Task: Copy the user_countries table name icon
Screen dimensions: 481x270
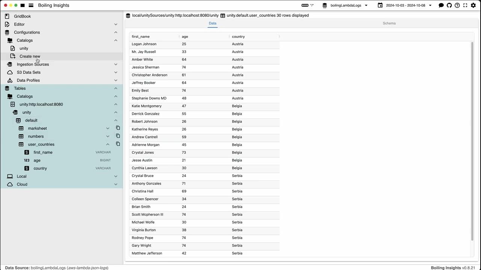Action: (118, 144)
